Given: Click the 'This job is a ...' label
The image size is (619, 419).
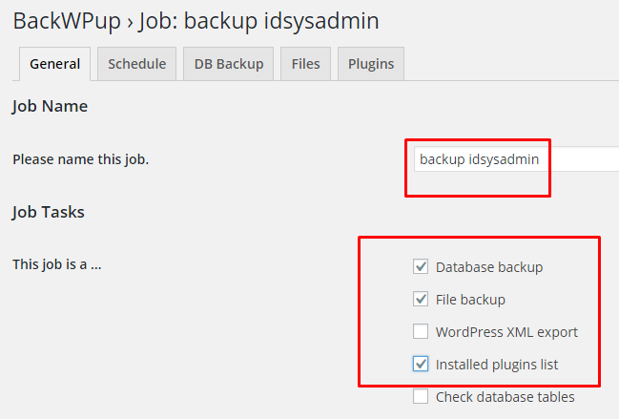Looking at the screenshot, I should pyautogui.click(x=57, y=264).
